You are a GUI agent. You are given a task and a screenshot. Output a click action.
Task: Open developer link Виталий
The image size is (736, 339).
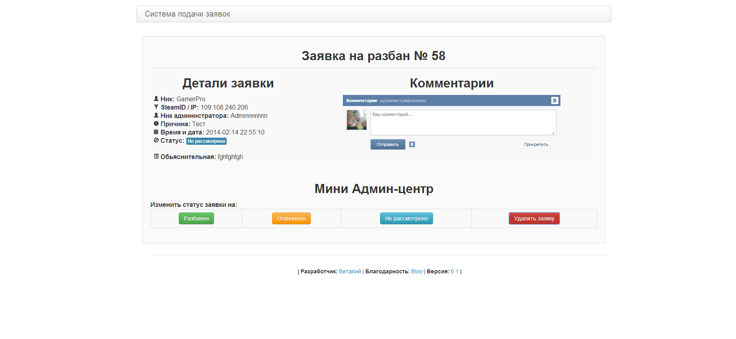(350, 271)
